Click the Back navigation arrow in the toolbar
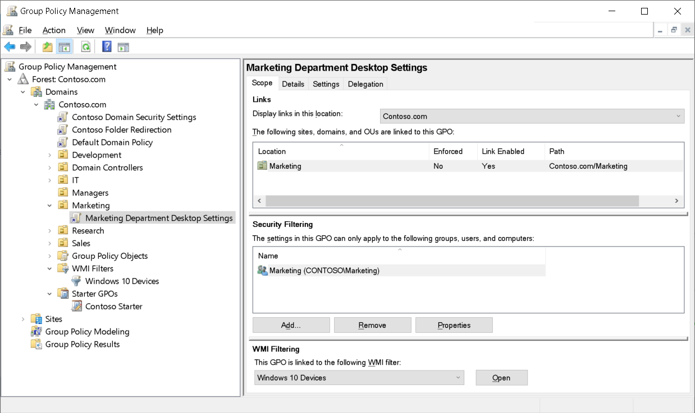Viewport: 695px width, 413px height. (9, 47)
